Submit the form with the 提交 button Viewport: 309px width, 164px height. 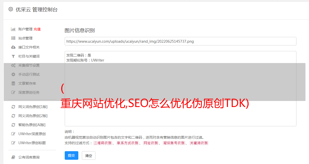point(72,155)
